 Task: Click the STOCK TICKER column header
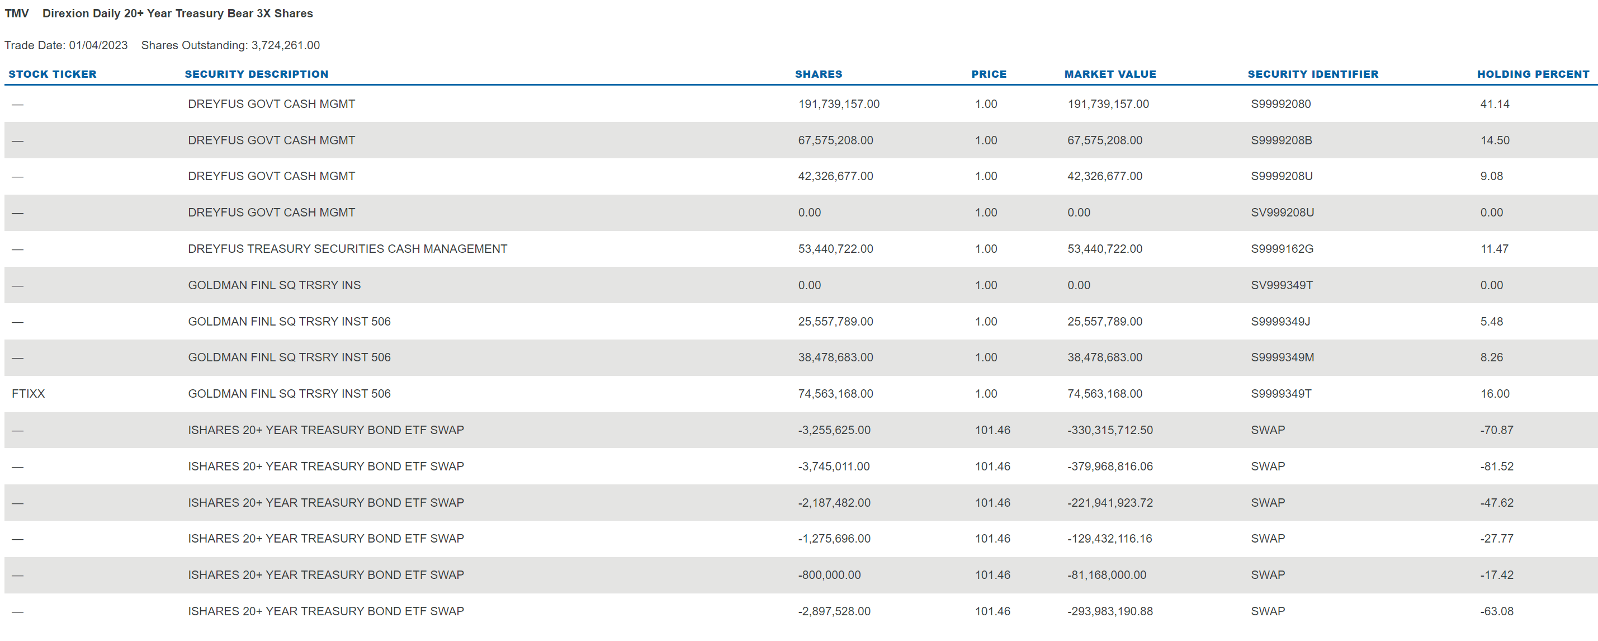coord(52,74)
